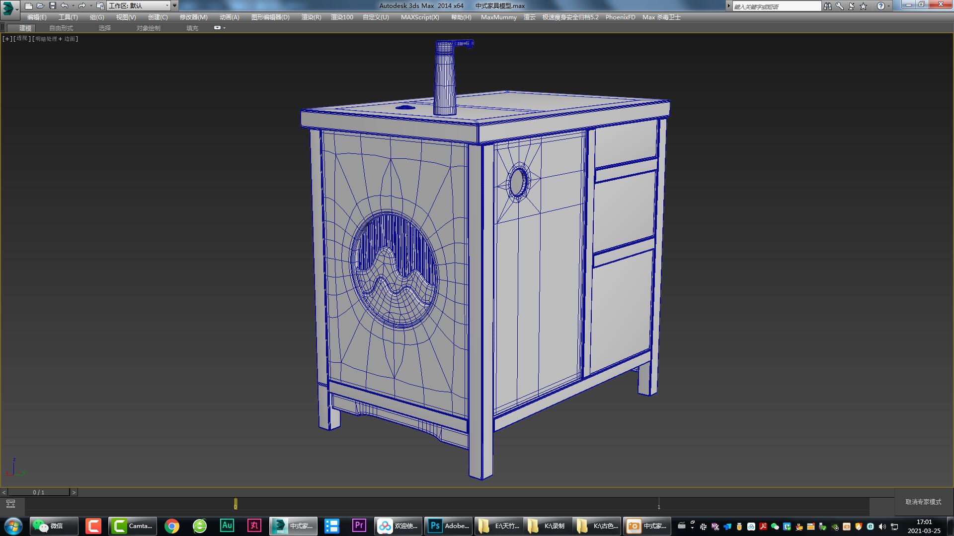Image resolution: width=954 pixels, height=536 pixels.
Task: Open the 工作区: 默认 workspace dropdown
Action: [x=138, y=5]
